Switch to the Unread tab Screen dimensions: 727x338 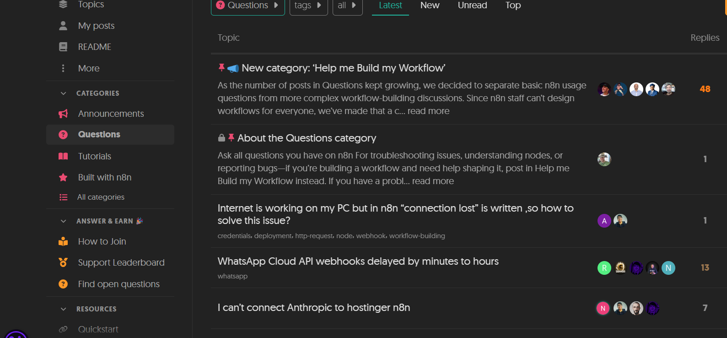tap(472, 5)
